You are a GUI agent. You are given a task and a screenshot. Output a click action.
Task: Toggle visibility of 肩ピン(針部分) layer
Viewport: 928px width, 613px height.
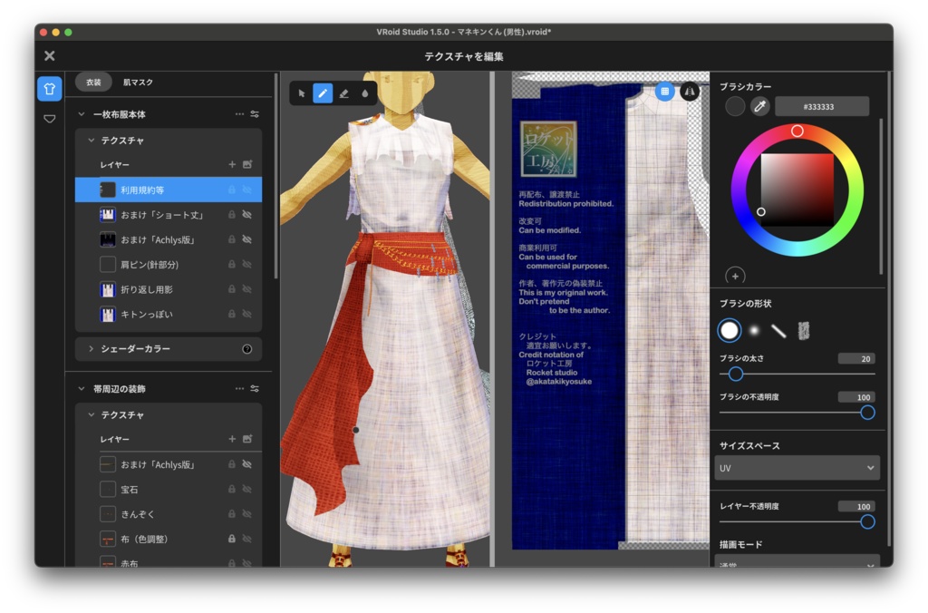(247, 264)
